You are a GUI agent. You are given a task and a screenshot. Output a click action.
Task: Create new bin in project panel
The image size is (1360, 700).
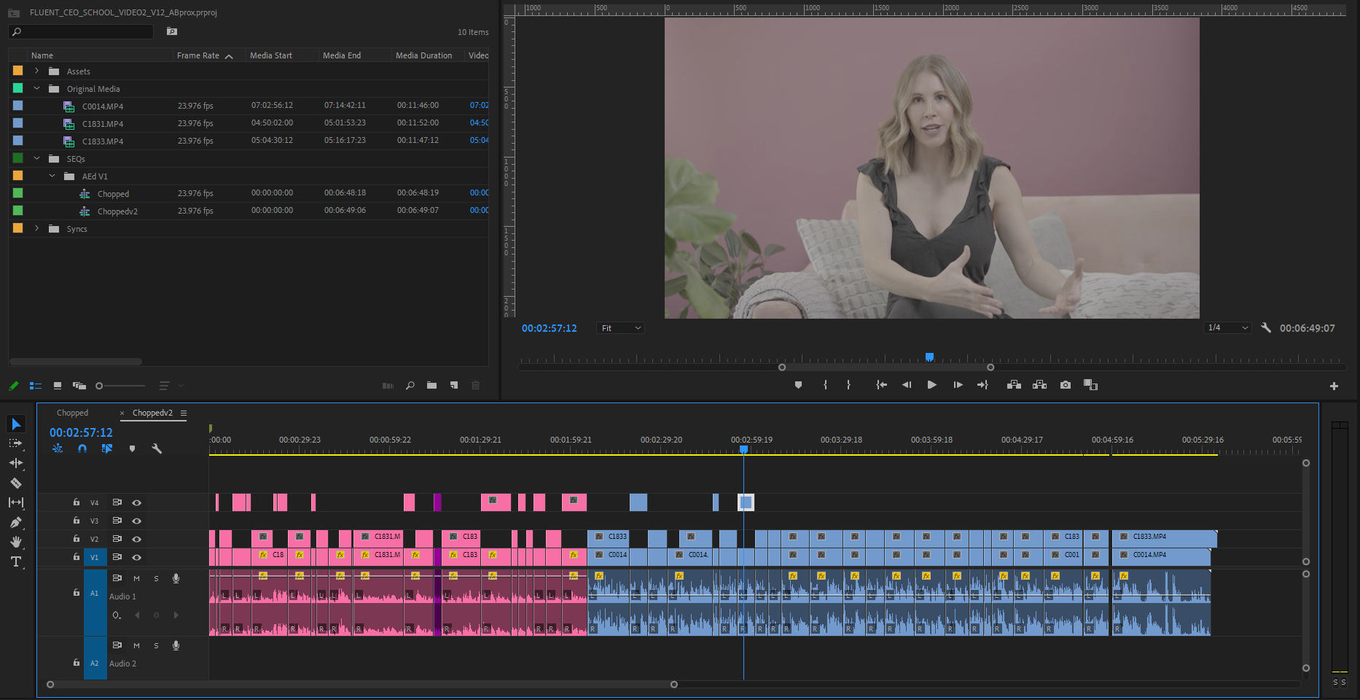point(431,386)
